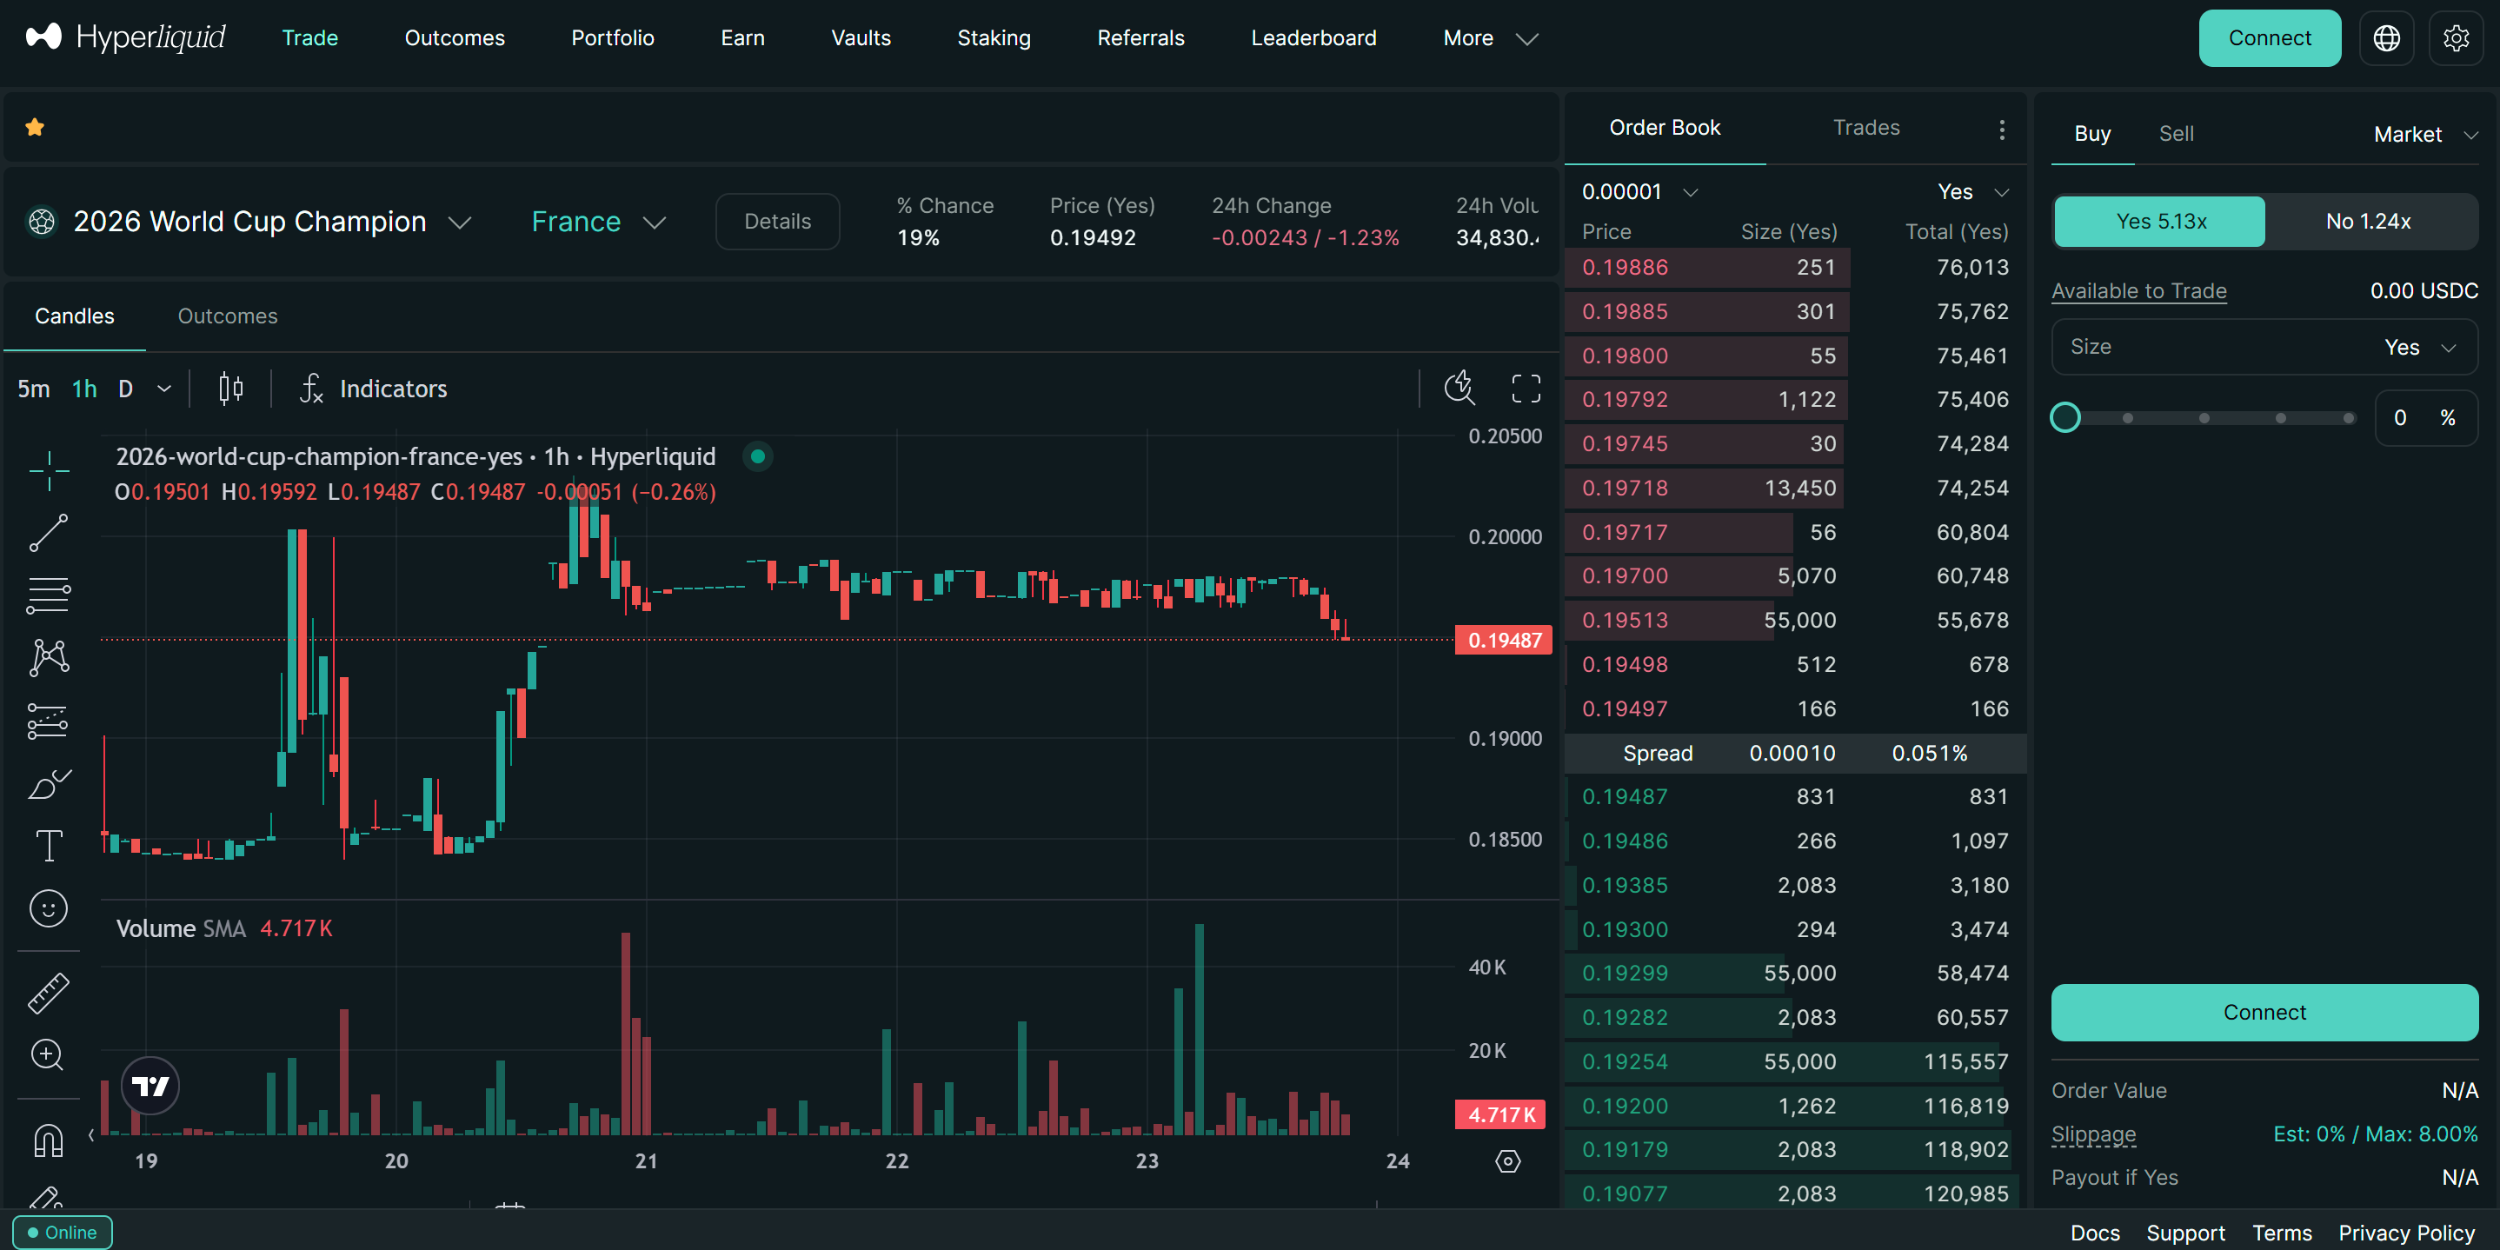Open the Size unit Yes dropdown
This screenshot has width=2500, height=1250.
pyautogui.click(x=2419, y=347)
